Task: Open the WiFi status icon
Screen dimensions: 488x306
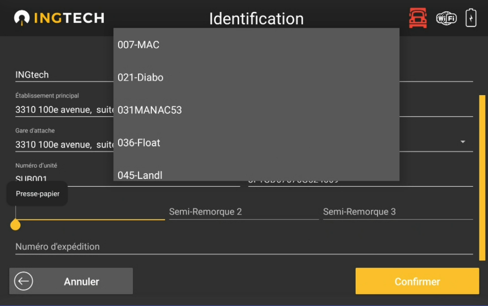Action: point(446,18)
